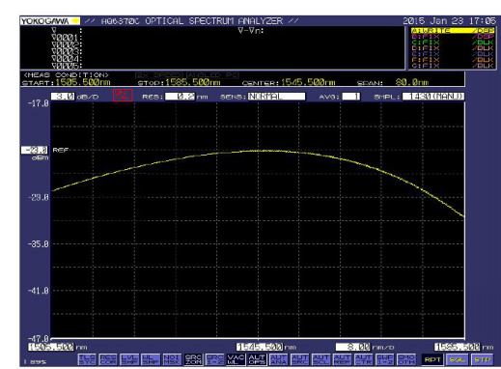Viewport: 501px width, 369px height.
Task: Click the SRC ZOM indicator
Action: point(193,359)
